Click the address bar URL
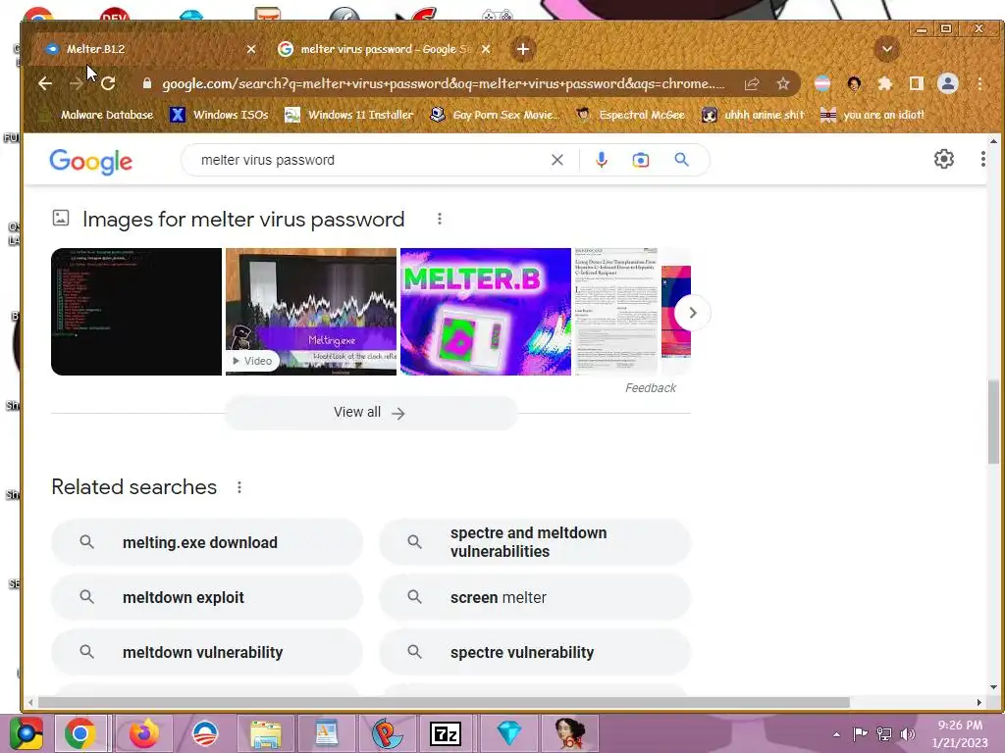Screen dimensions: 1005x753 [443, 84]
